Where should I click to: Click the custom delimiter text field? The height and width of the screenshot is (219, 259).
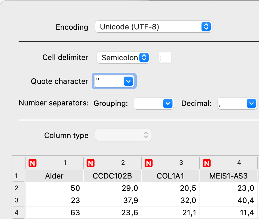(x=165, y=58)
